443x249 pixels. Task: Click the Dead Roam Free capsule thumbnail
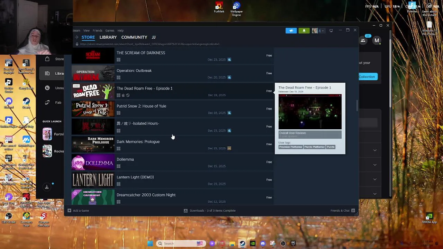[93, 91]
